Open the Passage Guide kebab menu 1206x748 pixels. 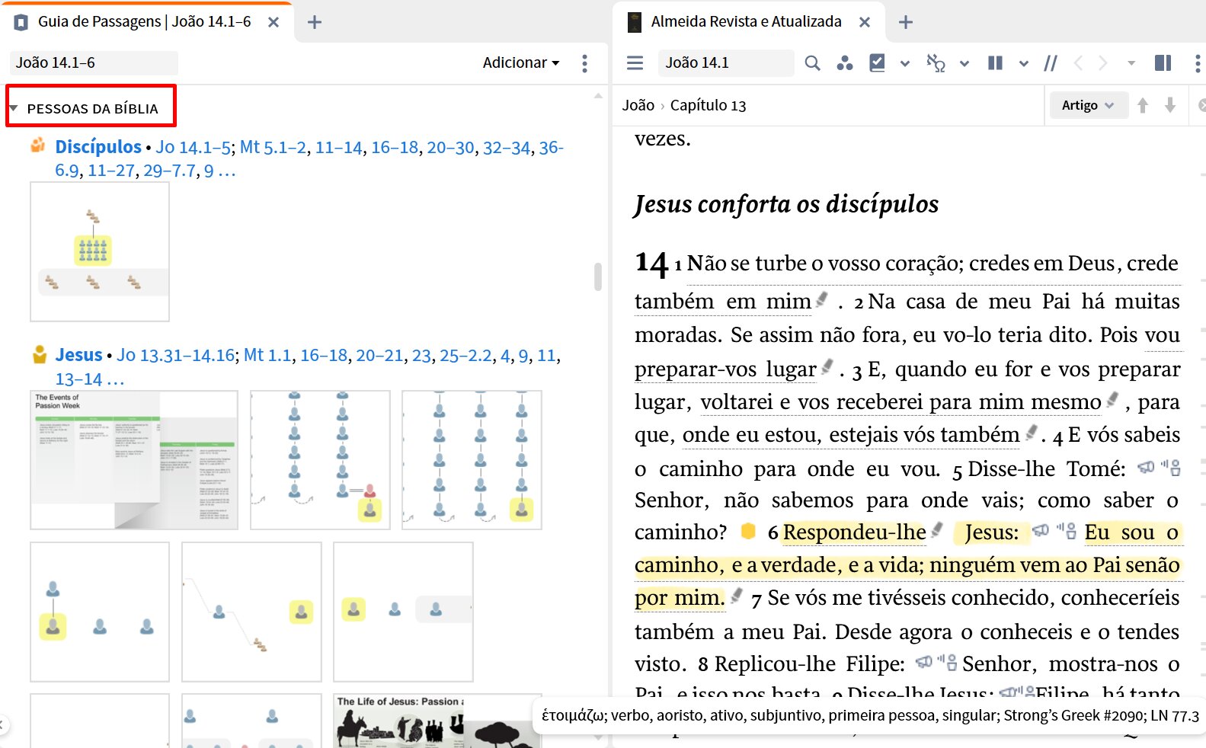tap(584, 63)
